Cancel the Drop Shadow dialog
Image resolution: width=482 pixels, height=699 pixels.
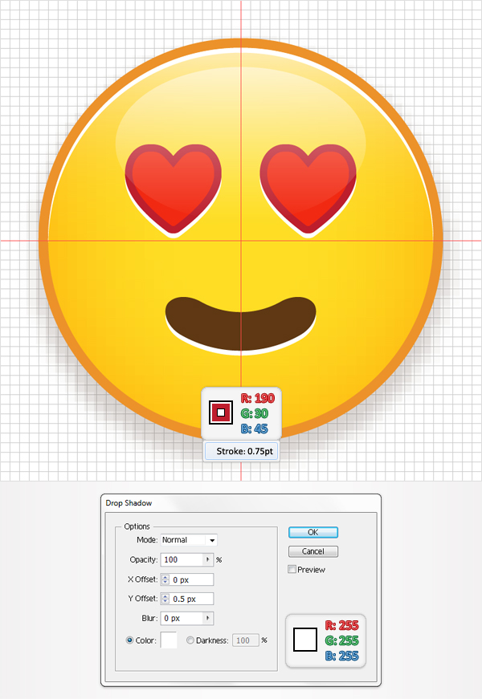click(x=312, y=551)
